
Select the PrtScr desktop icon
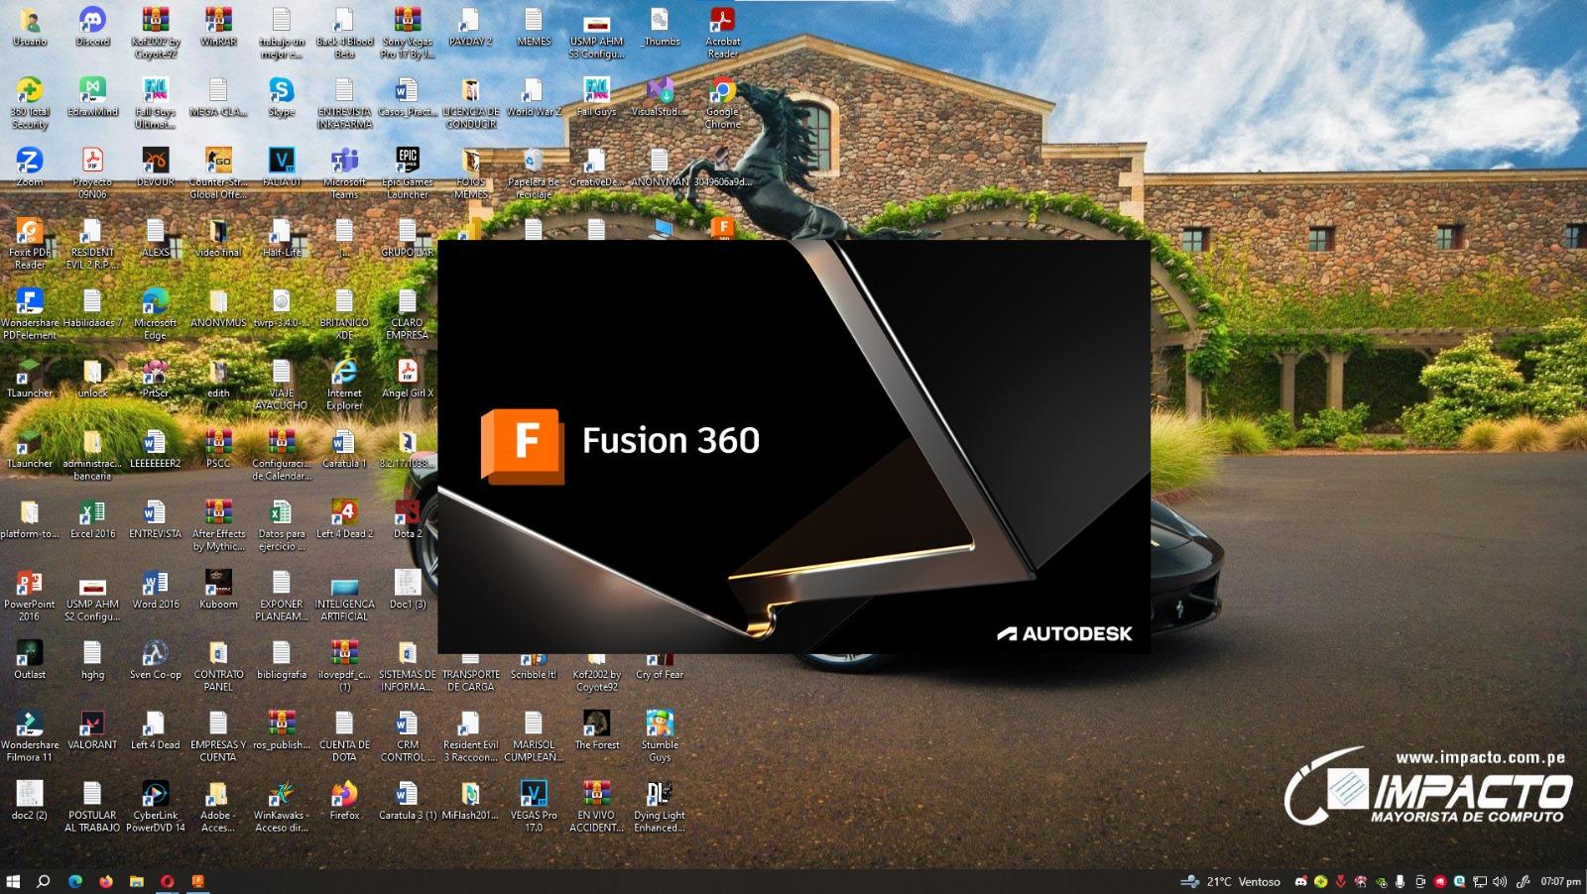tap(155, 379)
